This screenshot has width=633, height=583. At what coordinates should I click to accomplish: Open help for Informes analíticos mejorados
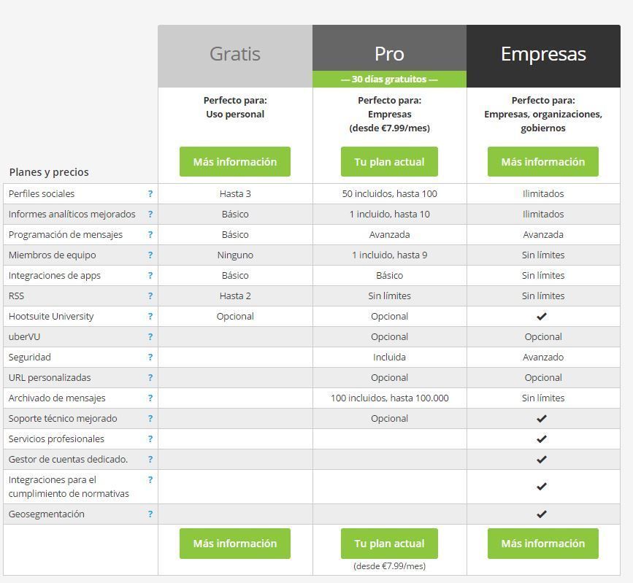click(150, 214)
